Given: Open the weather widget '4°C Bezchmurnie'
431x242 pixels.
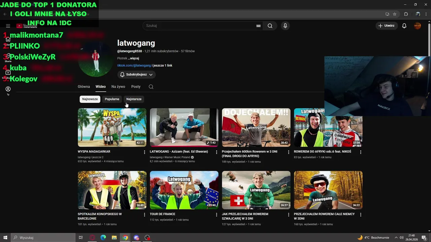Looking at the screenshot, I should tap(373, 238).
